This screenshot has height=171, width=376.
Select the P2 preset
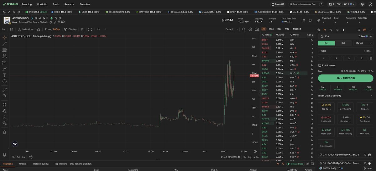pyautogui.click(x=331, y=30)
